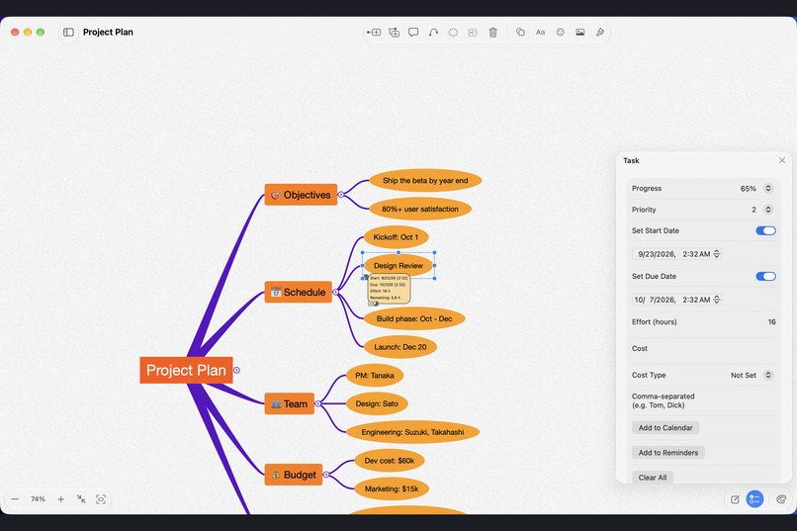Add a boundary around topics
This screenshot has height=531, width=797.
pos(453,32)
